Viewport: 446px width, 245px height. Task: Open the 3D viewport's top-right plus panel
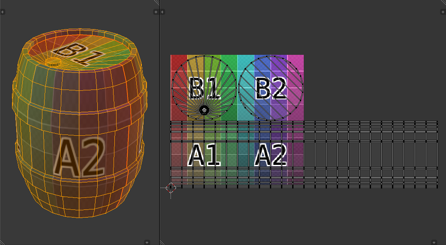tap(156, 12)
